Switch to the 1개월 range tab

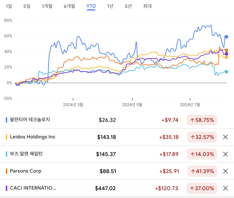click(47, 6)
